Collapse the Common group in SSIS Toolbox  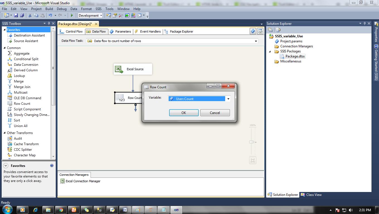[x=4, y=48]
